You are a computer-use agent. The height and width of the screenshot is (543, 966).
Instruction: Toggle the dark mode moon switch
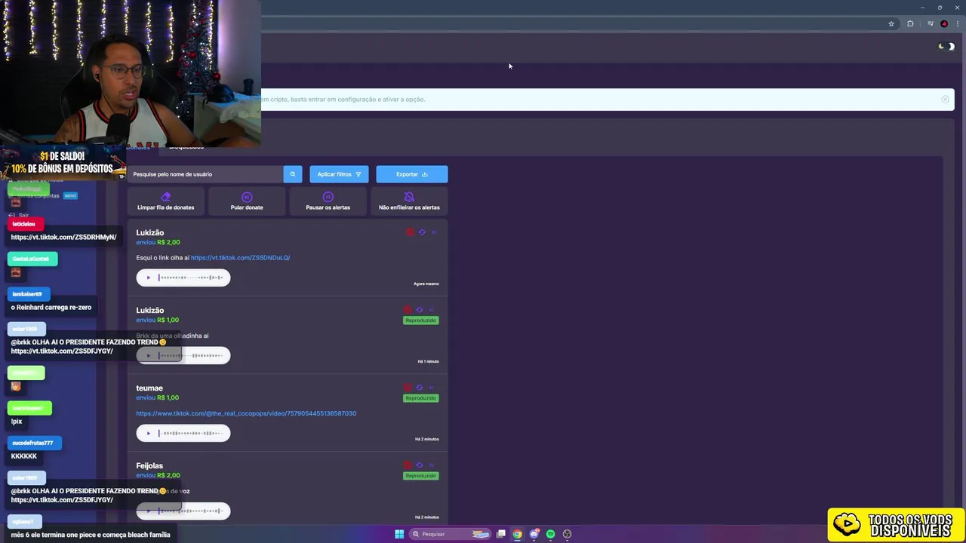946,47
